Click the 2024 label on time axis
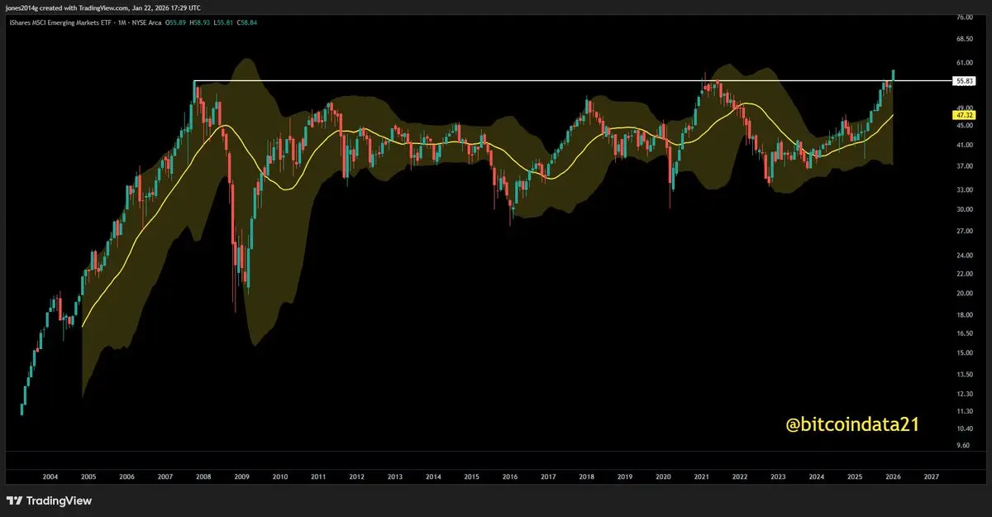This screenshot has height=517, width=992. 817,477
